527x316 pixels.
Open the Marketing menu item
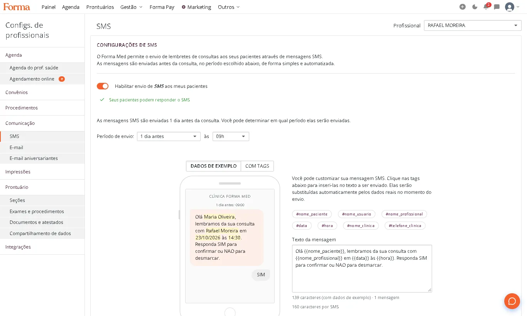(x=196, y=7)
